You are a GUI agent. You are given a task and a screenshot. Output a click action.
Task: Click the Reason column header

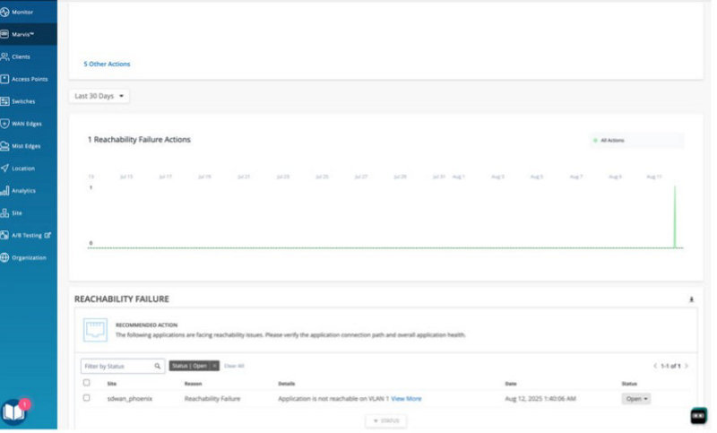(193, 384)
